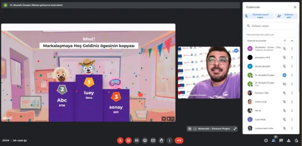Click muted mic icon for Esmanur Yiğit
The height and width of the screenshot is (146, 302).
[x=284, y=93]
